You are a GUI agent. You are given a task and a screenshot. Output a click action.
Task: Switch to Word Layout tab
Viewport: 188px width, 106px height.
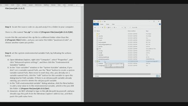pyautogui.click(x=31, y=5)
